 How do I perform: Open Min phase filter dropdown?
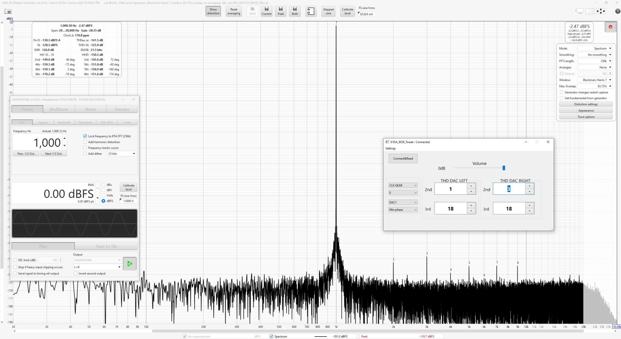point(403,210)
